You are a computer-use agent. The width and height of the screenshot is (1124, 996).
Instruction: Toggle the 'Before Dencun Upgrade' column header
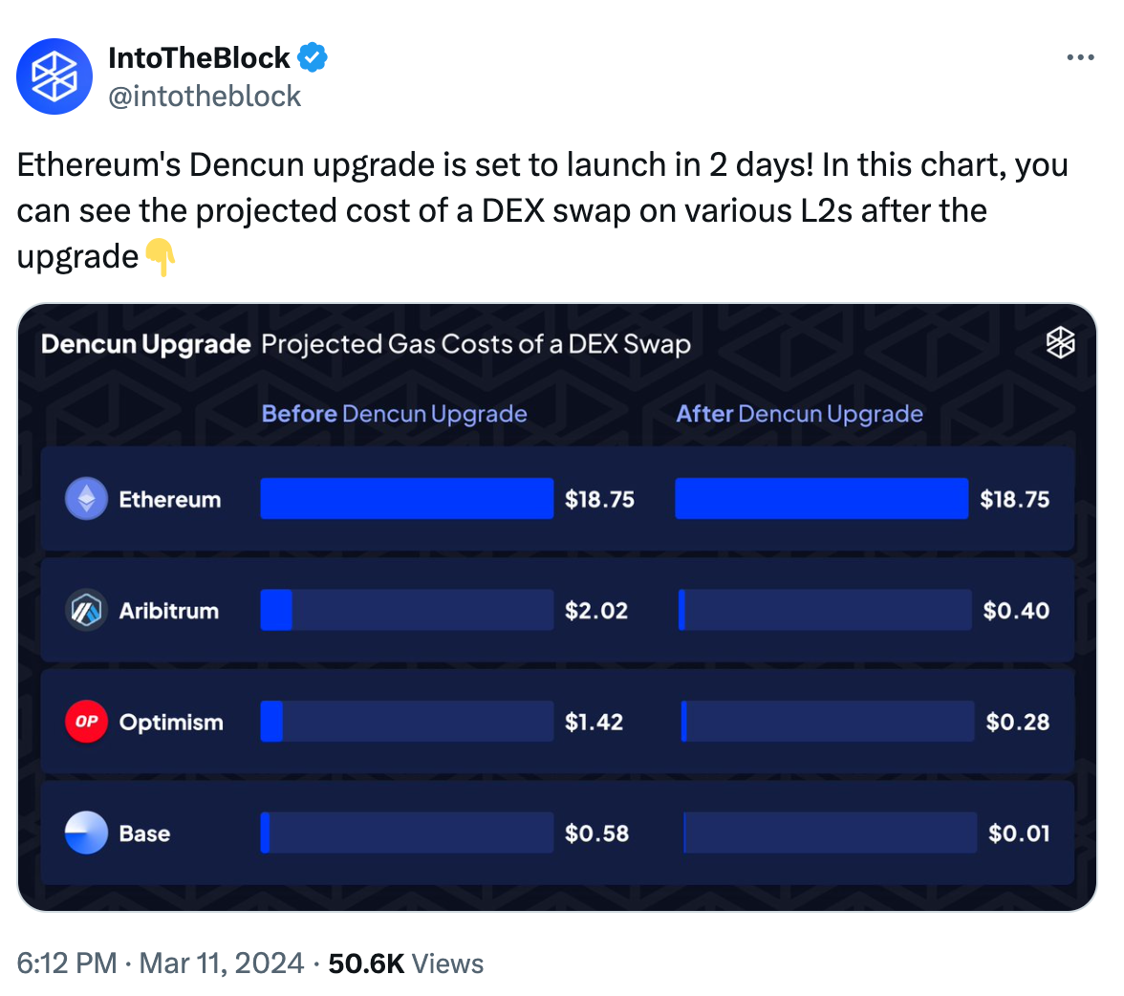click(x=394, y=413)
